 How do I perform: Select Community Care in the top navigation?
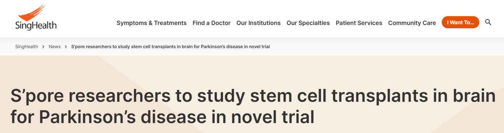[x=412, y=23]
